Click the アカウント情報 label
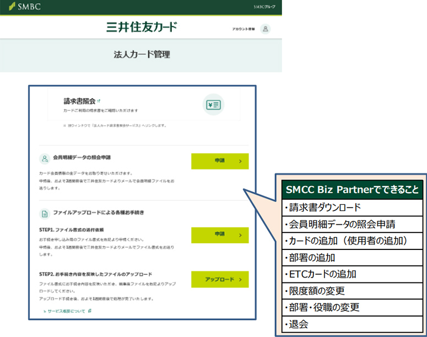Viewport: 427px width, 337px height. [x=244, y=29]
